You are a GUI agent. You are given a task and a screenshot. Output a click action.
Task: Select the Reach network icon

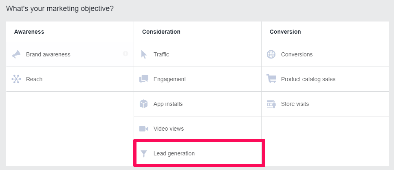point(16,79)
